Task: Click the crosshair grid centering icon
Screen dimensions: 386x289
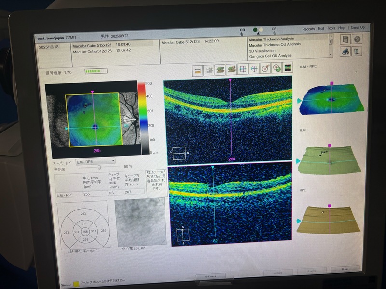Action: [x=244, y=69]
